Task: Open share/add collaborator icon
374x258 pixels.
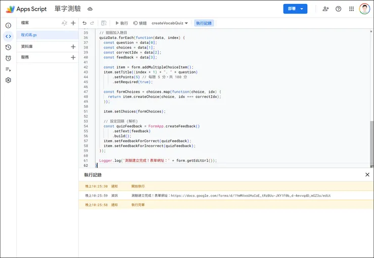Action: pyautogui.click(x=325, y=9)
